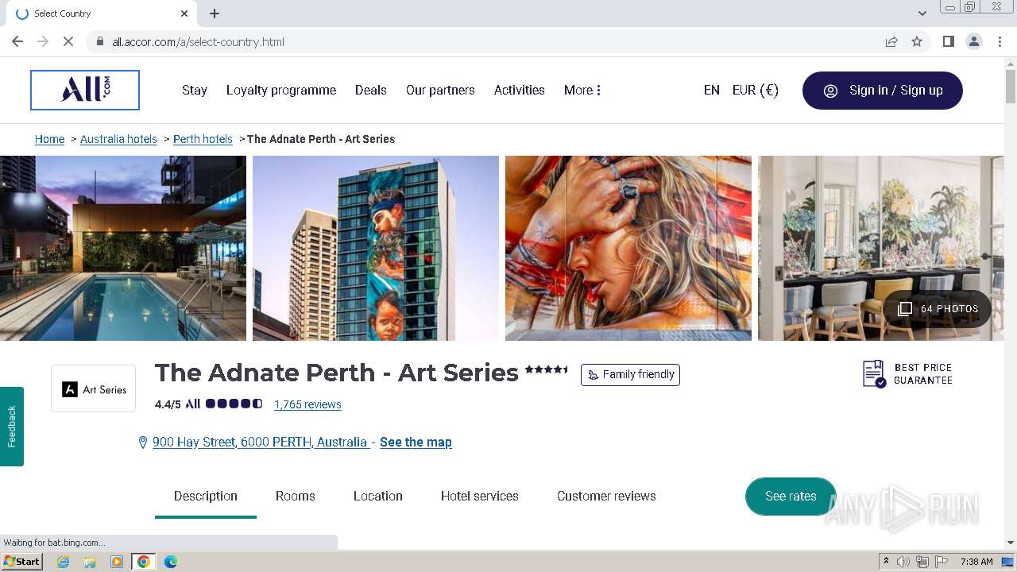
Task: Stop loading the page
Action: point(68,41)
